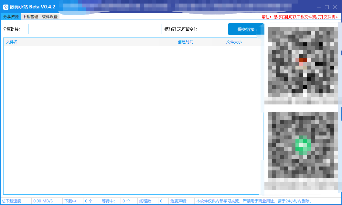Sort the list by 文件名 column header
This screenshot has height=205, width=342.
pos(12,42)
